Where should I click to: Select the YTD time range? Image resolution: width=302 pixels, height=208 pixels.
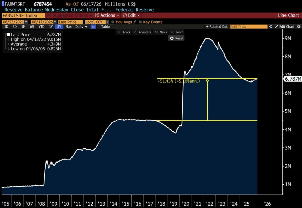[x=42, y=27]
